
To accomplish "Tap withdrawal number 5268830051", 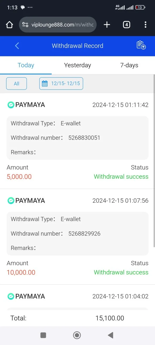I will tap(84, 138).
